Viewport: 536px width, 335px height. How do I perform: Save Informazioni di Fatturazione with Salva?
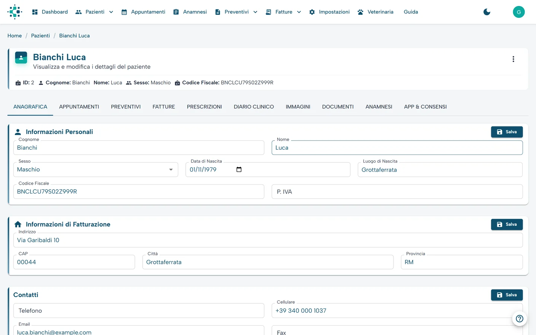[x=507, y=224]
